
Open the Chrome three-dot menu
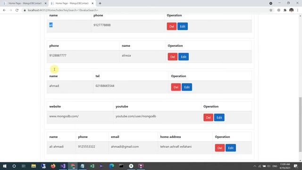[298, 10]
